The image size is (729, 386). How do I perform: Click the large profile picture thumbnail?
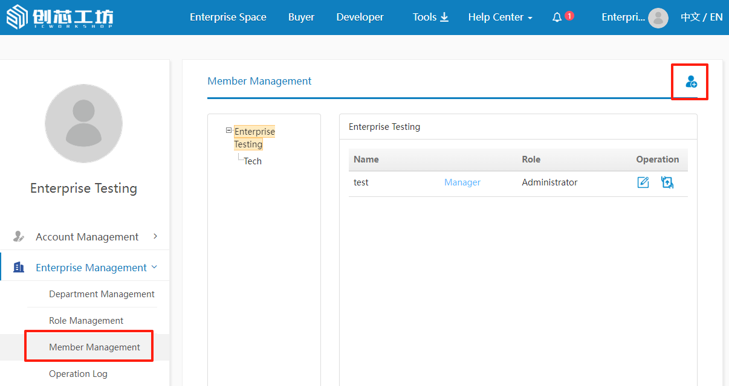click(x=83, y=124)
